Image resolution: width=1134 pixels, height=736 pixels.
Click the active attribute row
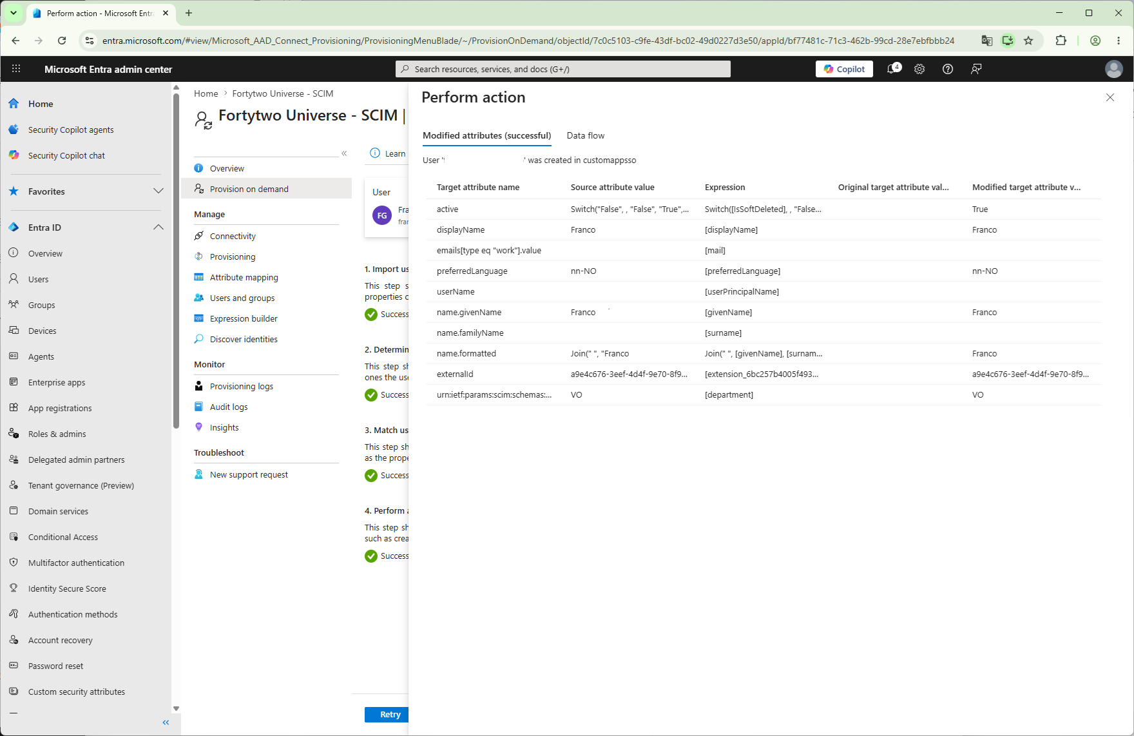pyautogui.click(x=764, y=209)
